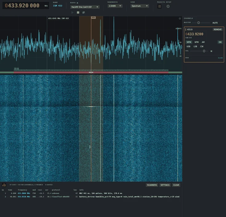
Task: Select CW demodulation mode
Action: (202, 47)
